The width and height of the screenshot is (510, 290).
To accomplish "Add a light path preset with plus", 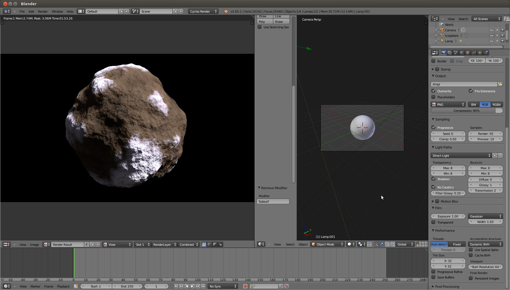I will 495,155.
